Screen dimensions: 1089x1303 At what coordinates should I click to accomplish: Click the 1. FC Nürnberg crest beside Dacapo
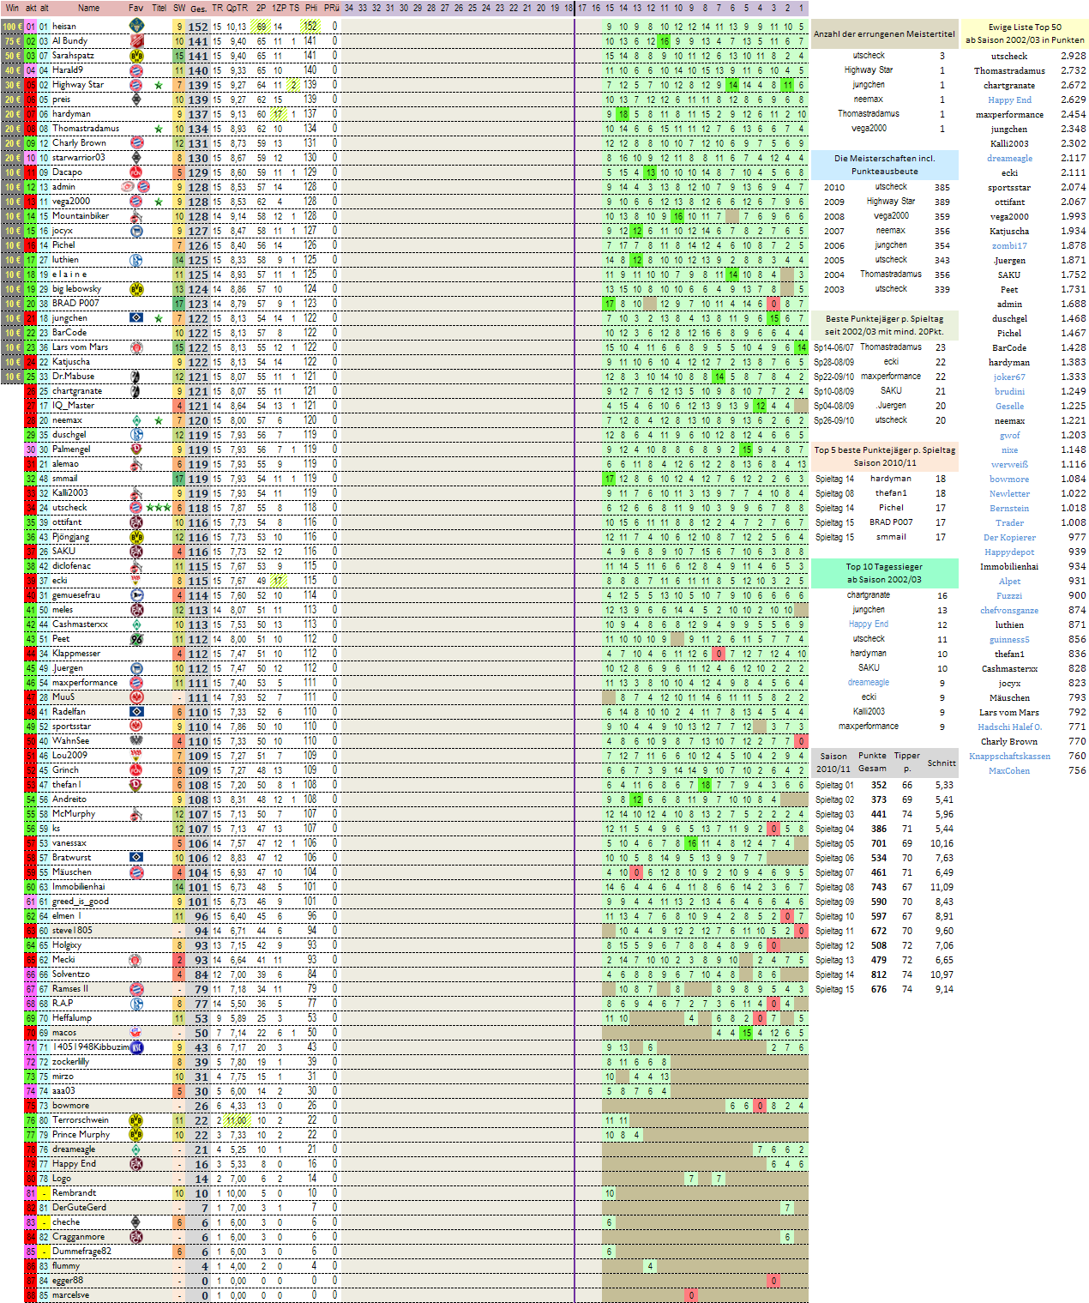[135, 172]
